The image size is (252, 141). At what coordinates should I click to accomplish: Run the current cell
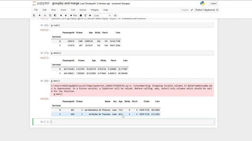74,16
